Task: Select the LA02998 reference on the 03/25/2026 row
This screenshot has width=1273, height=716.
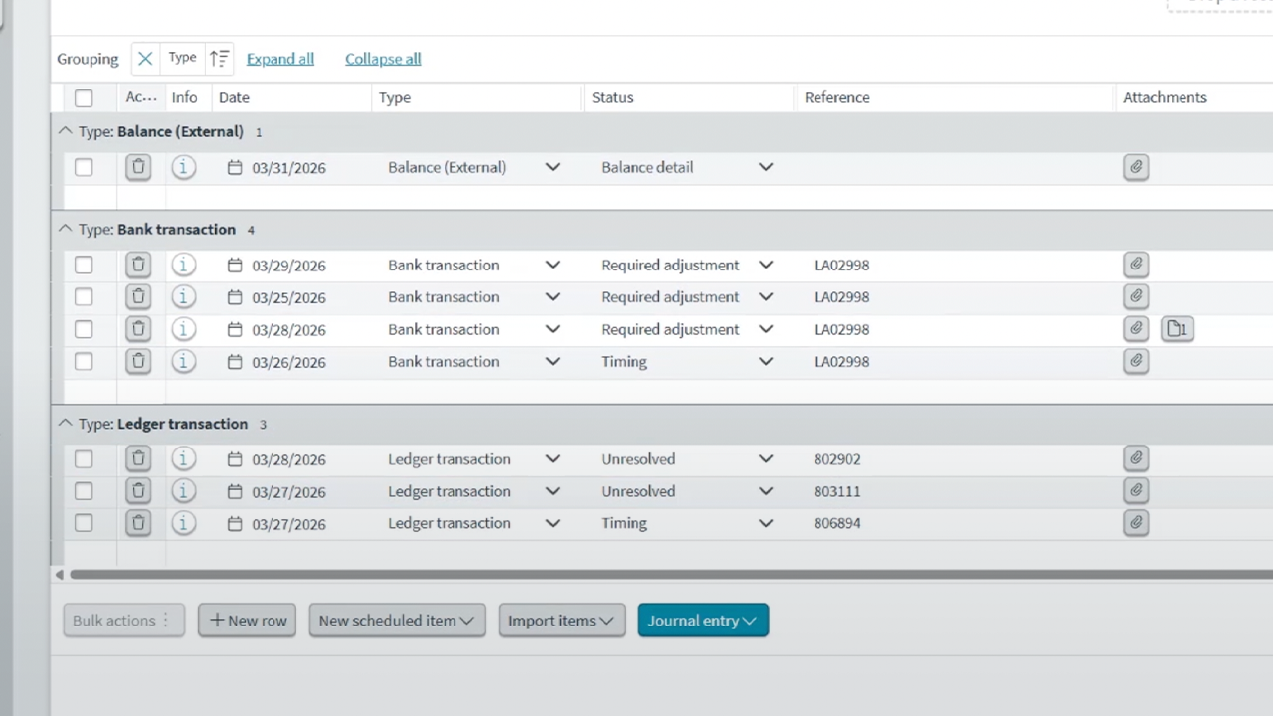Action: 841,296
